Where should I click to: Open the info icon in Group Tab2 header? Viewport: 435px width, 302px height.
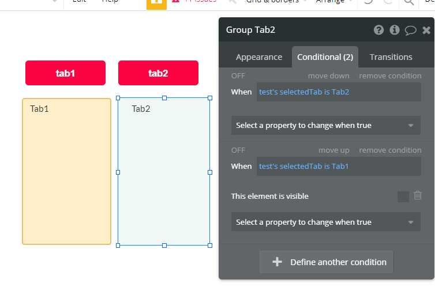395,30
